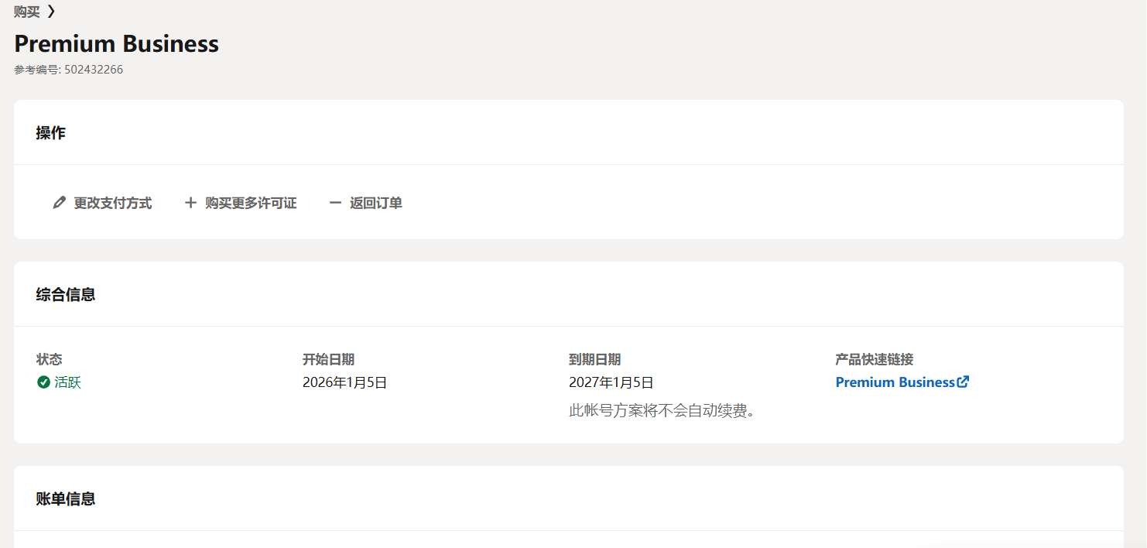Go back via the 购买 breadcrumb link
The height and width of the screenshot is (548, 1147).
(x=26, y=12)
